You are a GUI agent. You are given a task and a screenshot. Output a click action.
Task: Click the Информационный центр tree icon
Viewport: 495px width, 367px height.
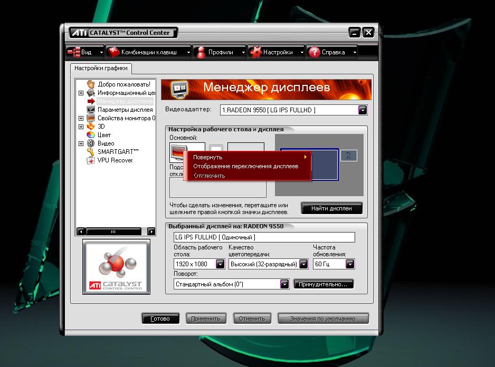point(91,93)
